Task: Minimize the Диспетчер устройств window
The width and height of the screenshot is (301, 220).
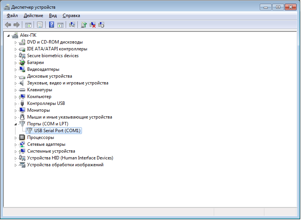Action: click(265, 7)
